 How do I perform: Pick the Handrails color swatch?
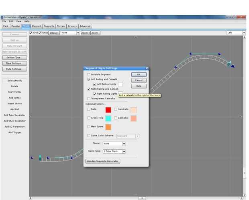pyautogui.click(x=134, y=110)
